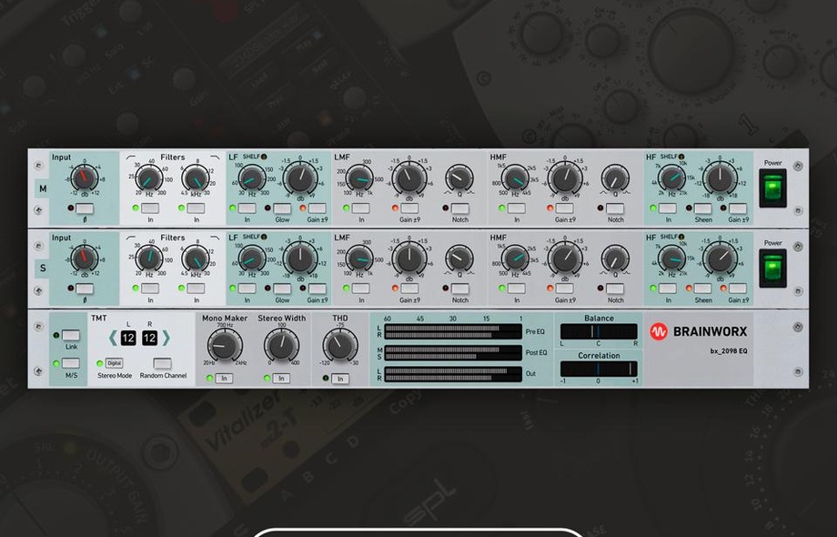Screen dimensions: 837x537
Task: Click the wave icon next to HMF Q knob
Action: point(603,191)
